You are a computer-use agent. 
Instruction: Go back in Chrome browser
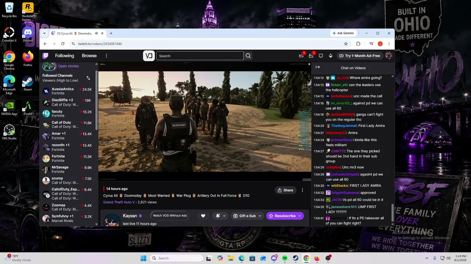coord(45,44)
